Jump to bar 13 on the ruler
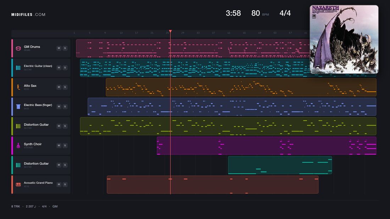 [x=121, y=33]
